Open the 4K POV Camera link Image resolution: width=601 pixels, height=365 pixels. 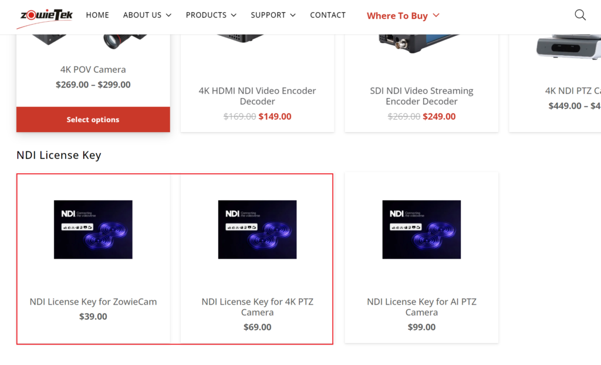point(93,69)
